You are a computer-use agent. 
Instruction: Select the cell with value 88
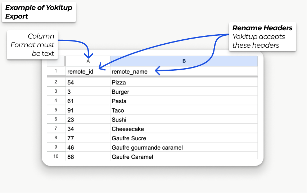click(x=88, y=157)
